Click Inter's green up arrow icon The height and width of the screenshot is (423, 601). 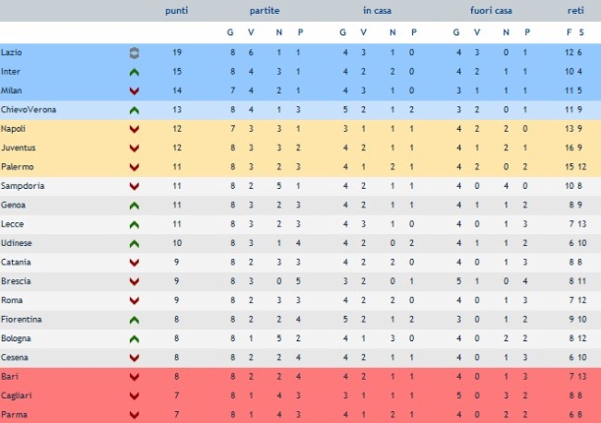pyautogui.click(x=134, y=72)
